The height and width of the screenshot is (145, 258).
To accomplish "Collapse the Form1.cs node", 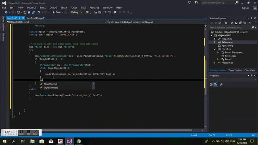I will (215, 49).
